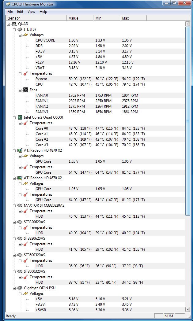The height and width of the screenshot is (321, 193).
Task: Click the ITE IT87 chip icon
Action: point(20,29)
